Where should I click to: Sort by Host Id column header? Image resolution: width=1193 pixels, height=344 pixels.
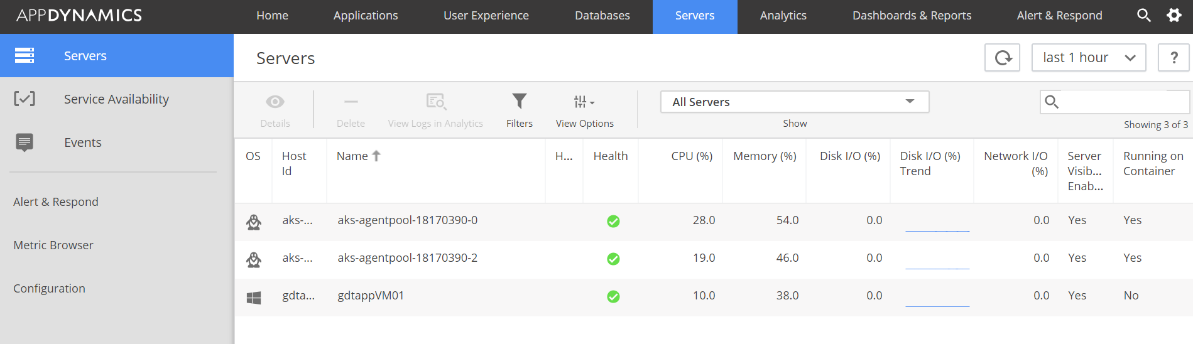coord(294,163)
